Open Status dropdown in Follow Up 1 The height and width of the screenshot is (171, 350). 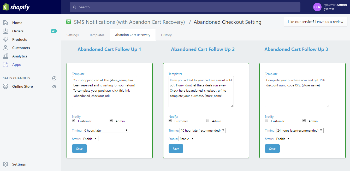[x=90, y=139]
